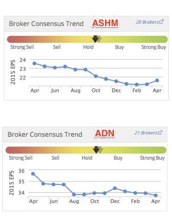Viewport: 172px width, 216px height.
Task: Click the ADN Broker Consensus Trend header
Action: pos(45,135)
